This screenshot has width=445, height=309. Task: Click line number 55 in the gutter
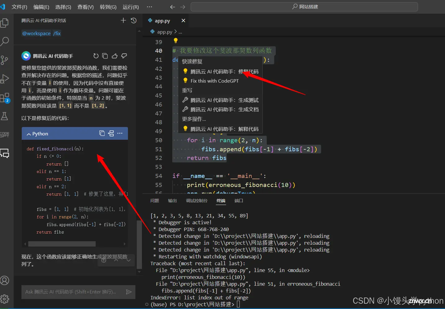(158, 185)
